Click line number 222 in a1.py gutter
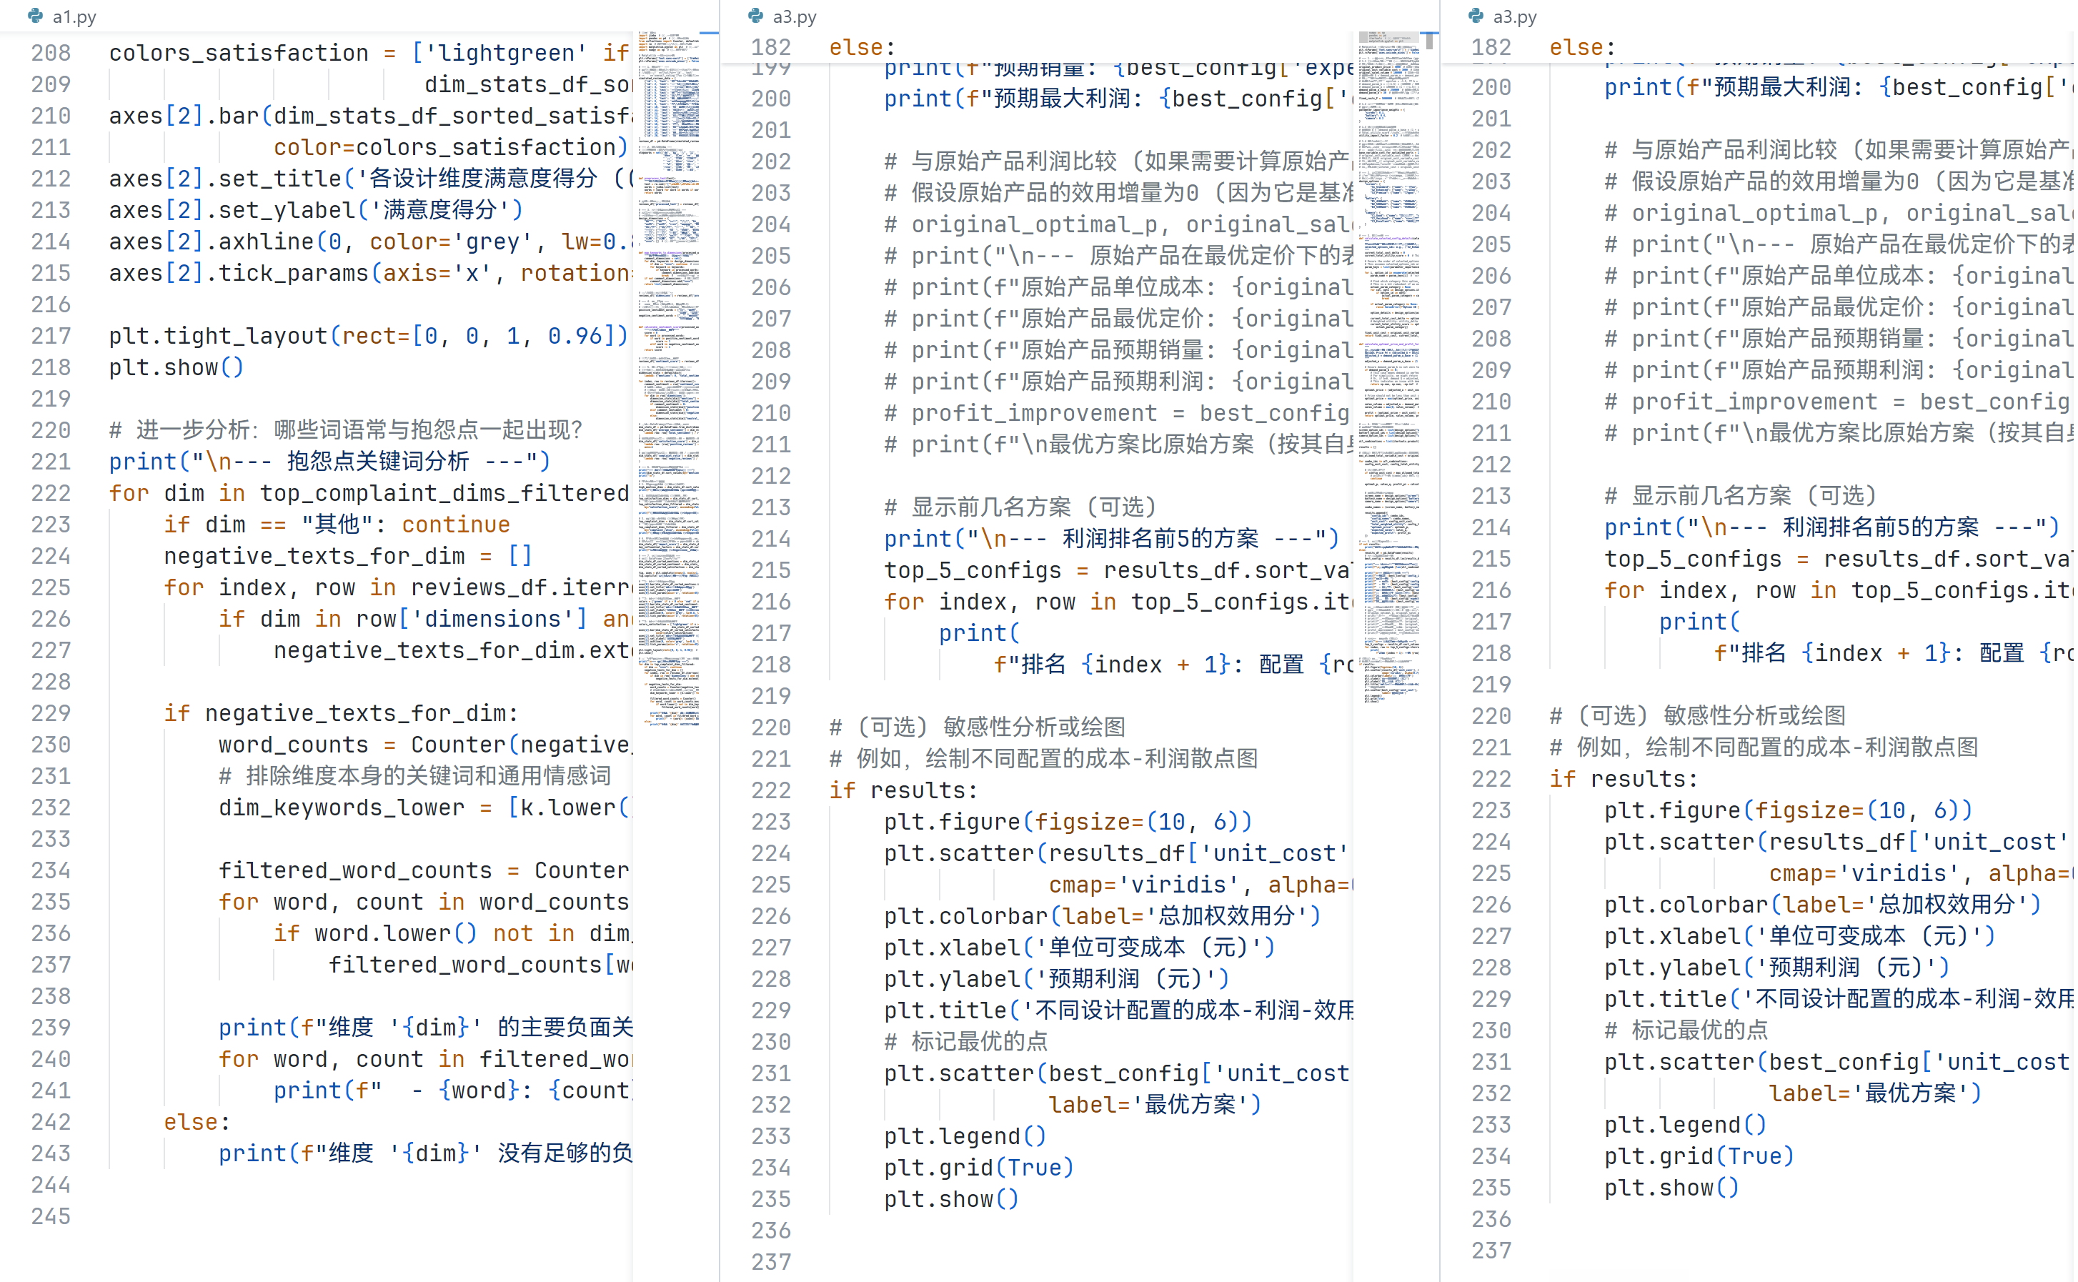The image size is (2078, 1282). click(51, 494)
